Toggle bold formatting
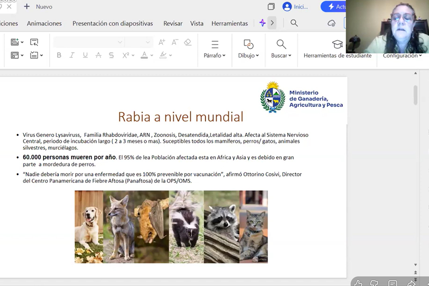The image size is (429, 286). [59, 55]
